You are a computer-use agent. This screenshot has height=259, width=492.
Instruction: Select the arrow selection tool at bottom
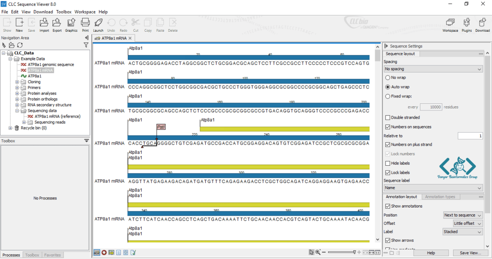click(311, 252)
